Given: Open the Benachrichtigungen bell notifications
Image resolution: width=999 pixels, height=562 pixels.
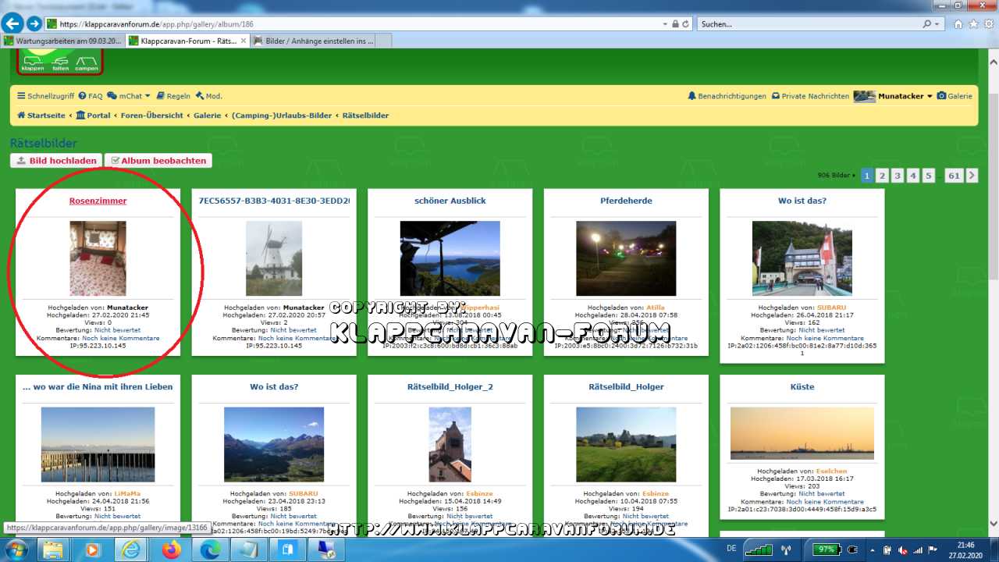Looking at the screenshot, I should click(x=727, y=96).
